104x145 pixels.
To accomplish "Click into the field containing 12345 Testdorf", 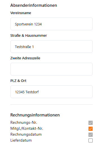I will point(51,92).
